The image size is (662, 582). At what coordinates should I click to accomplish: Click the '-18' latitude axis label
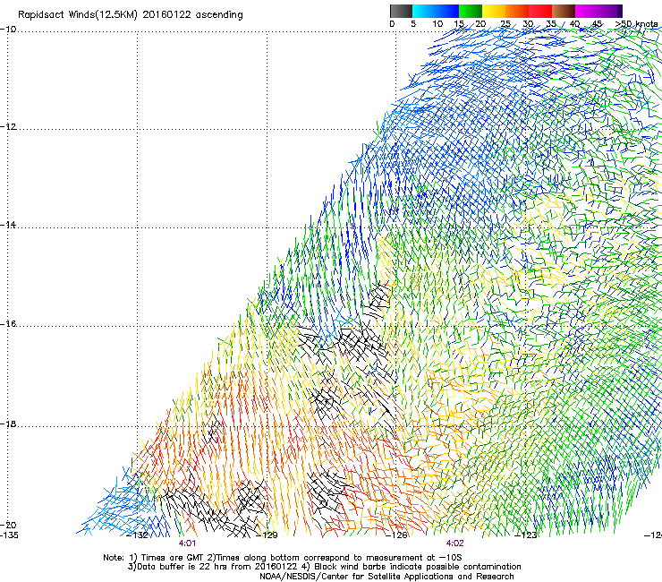point(8,424)
